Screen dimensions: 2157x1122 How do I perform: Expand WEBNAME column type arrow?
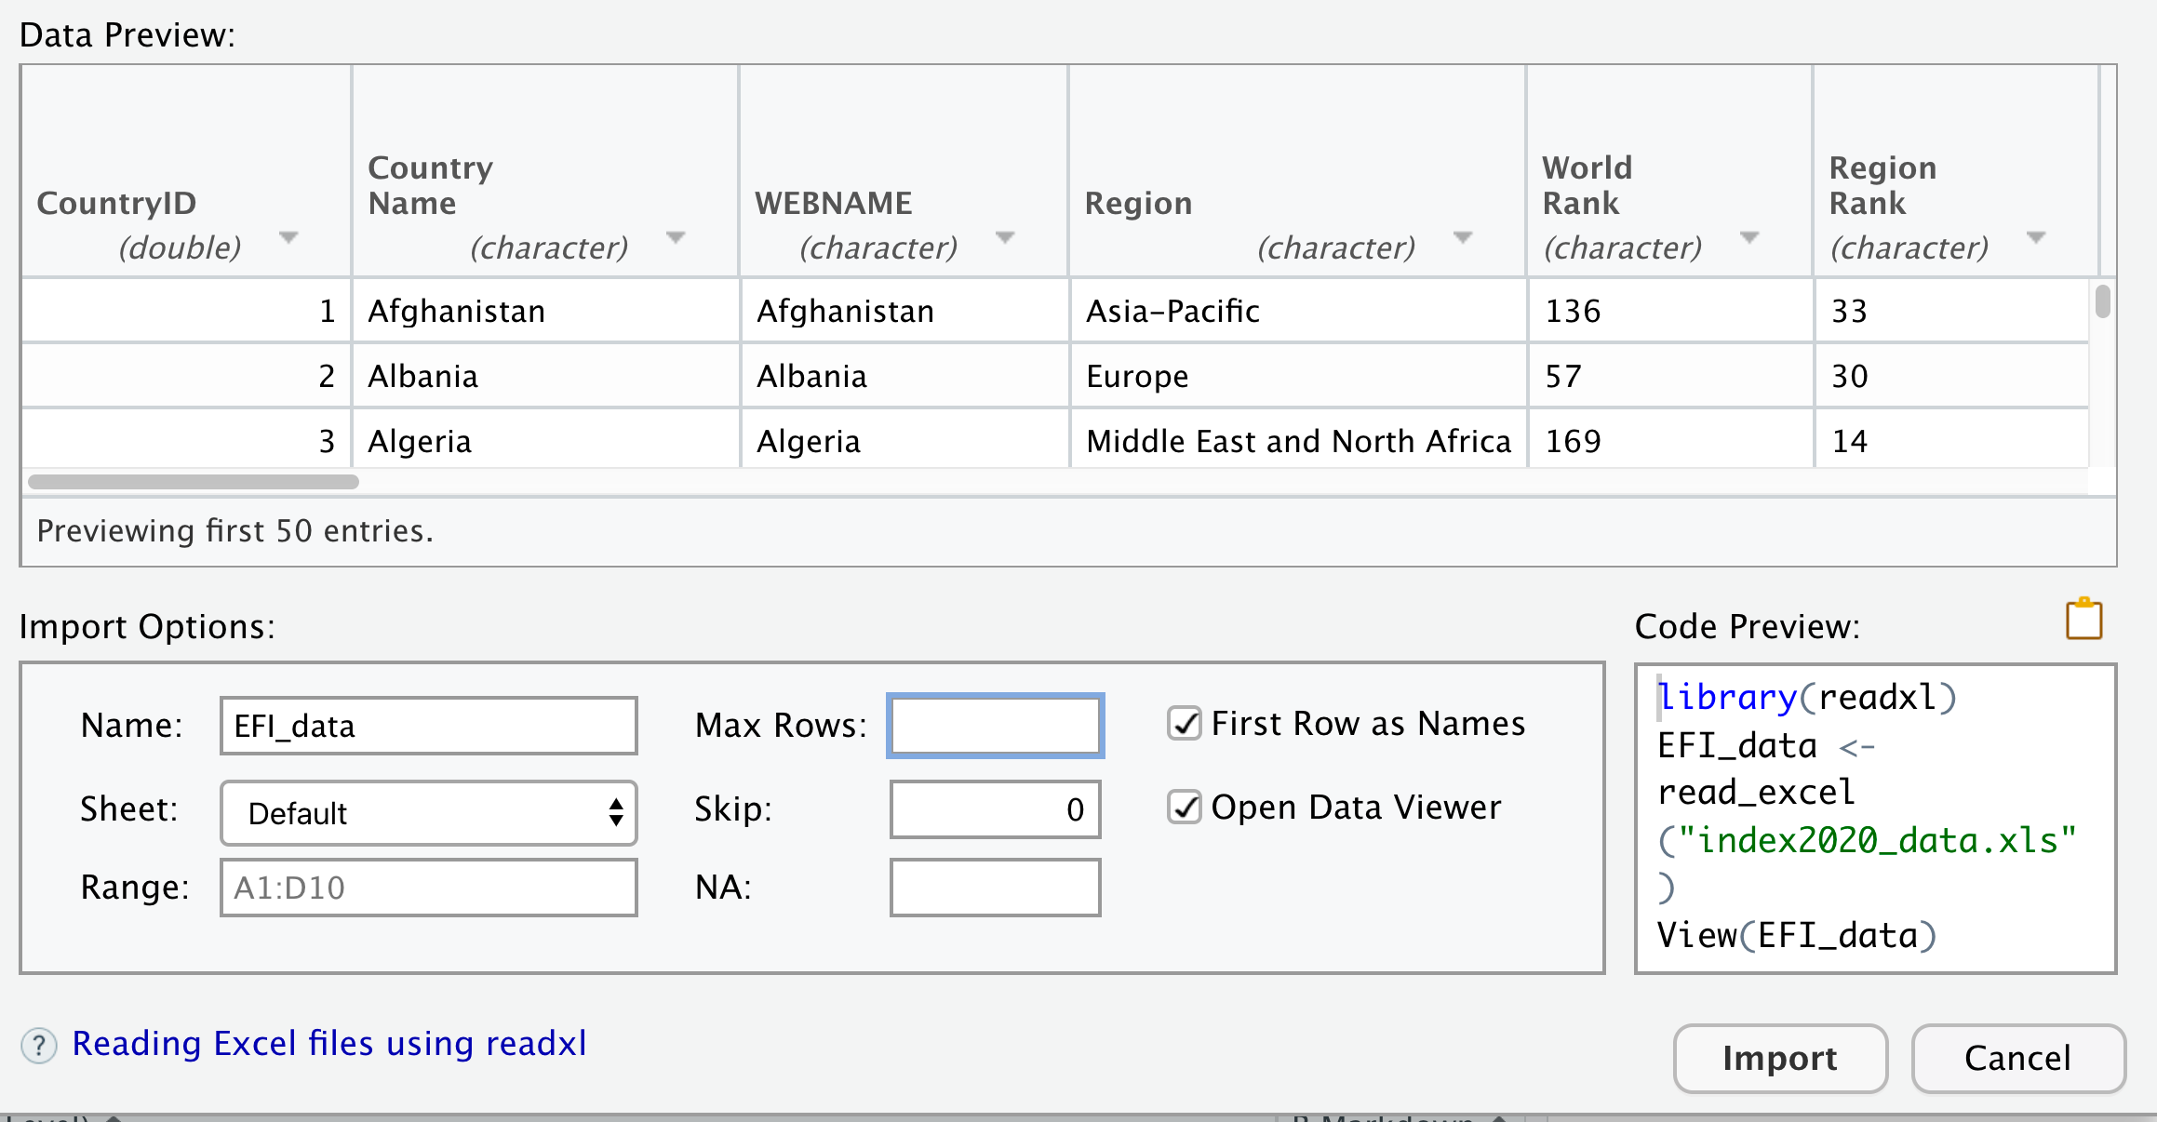1005,238
